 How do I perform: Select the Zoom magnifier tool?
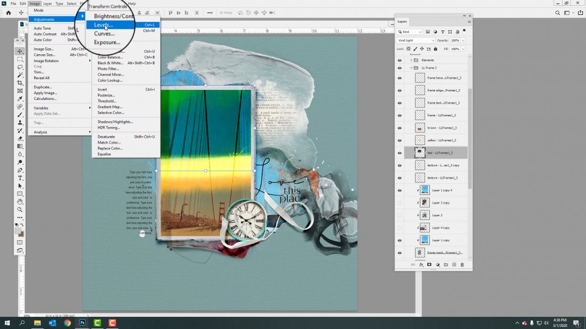(20, 209)
